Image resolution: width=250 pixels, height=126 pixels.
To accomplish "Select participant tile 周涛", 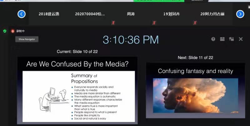I will tap(131, 14).
